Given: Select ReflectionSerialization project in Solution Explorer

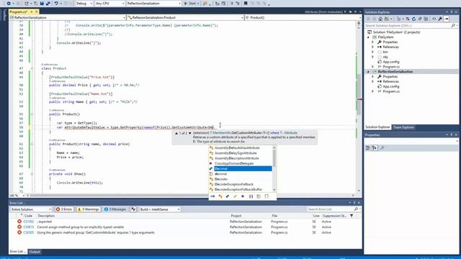Looking at the screenshot, I should 395,72.
